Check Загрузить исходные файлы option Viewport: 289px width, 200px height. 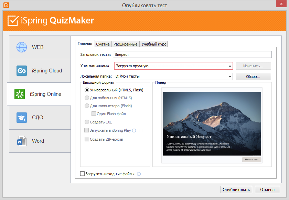tap(82, 174)
